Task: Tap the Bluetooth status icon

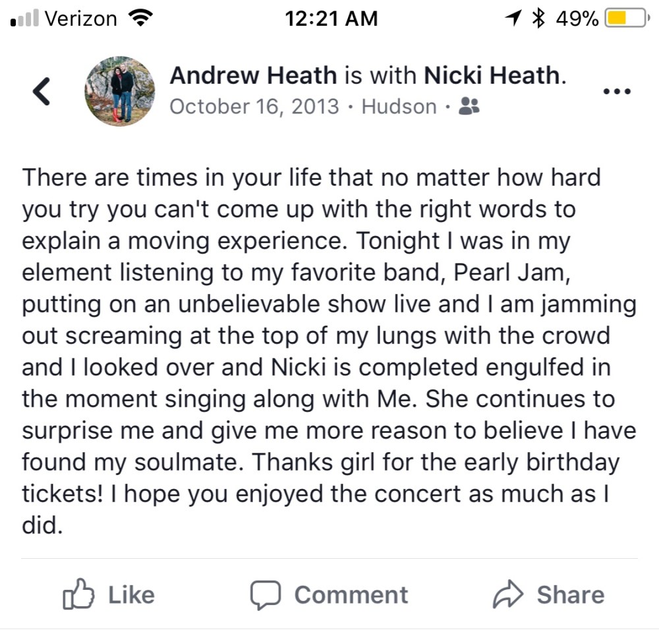Action: tap(539, 18)
